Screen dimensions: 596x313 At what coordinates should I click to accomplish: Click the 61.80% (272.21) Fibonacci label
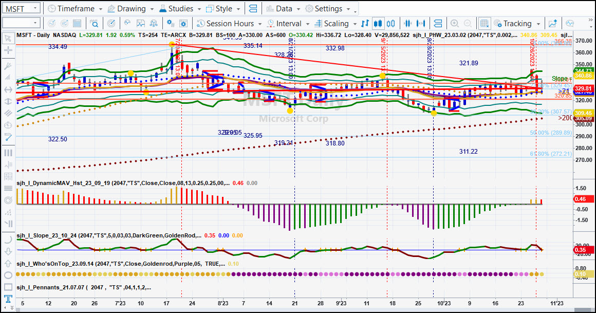click(551, 154)
